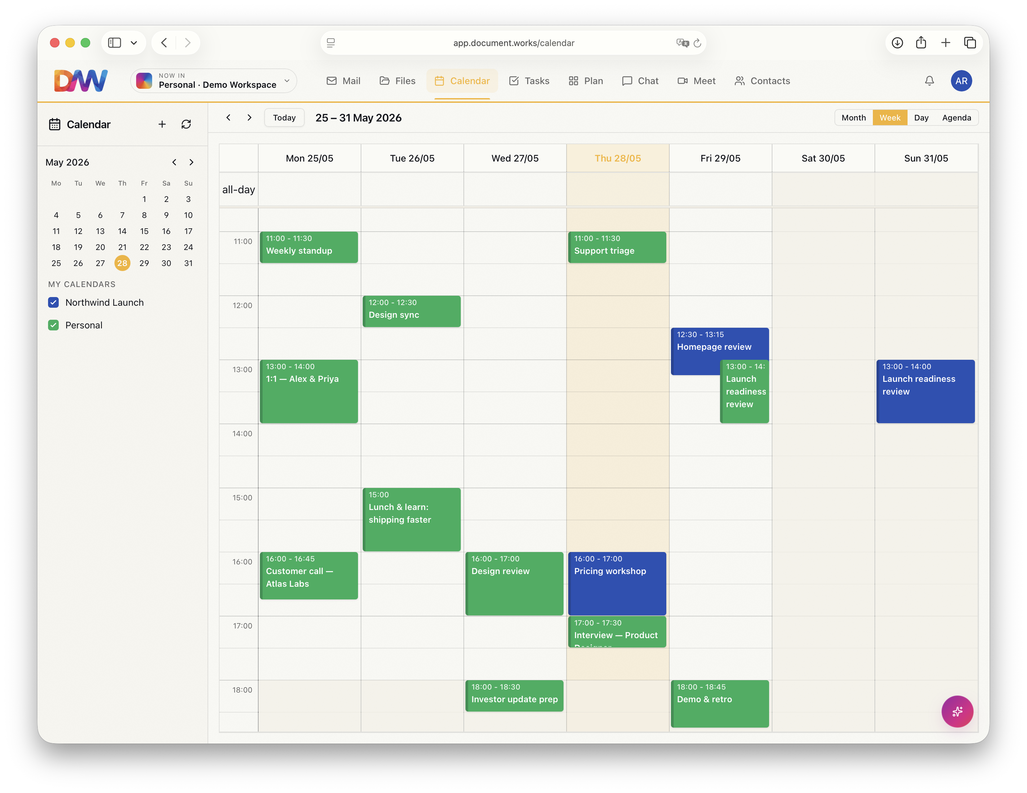Open the Lunch & learn event
Screen dimensions: 1027x793
point(411,519)
